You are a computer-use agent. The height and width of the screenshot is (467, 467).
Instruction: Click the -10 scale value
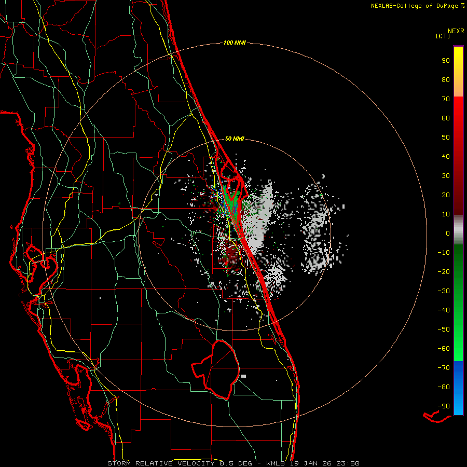[444, 253]
